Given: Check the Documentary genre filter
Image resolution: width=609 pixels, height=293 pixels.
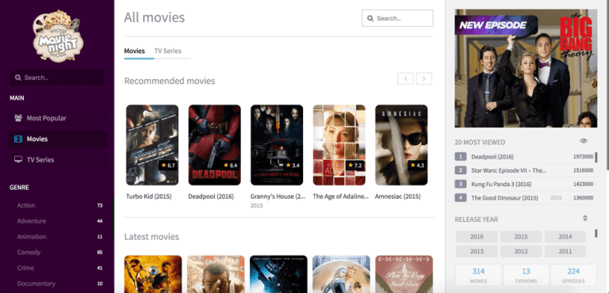Looking at the screenshot, I should pos(11,283).
